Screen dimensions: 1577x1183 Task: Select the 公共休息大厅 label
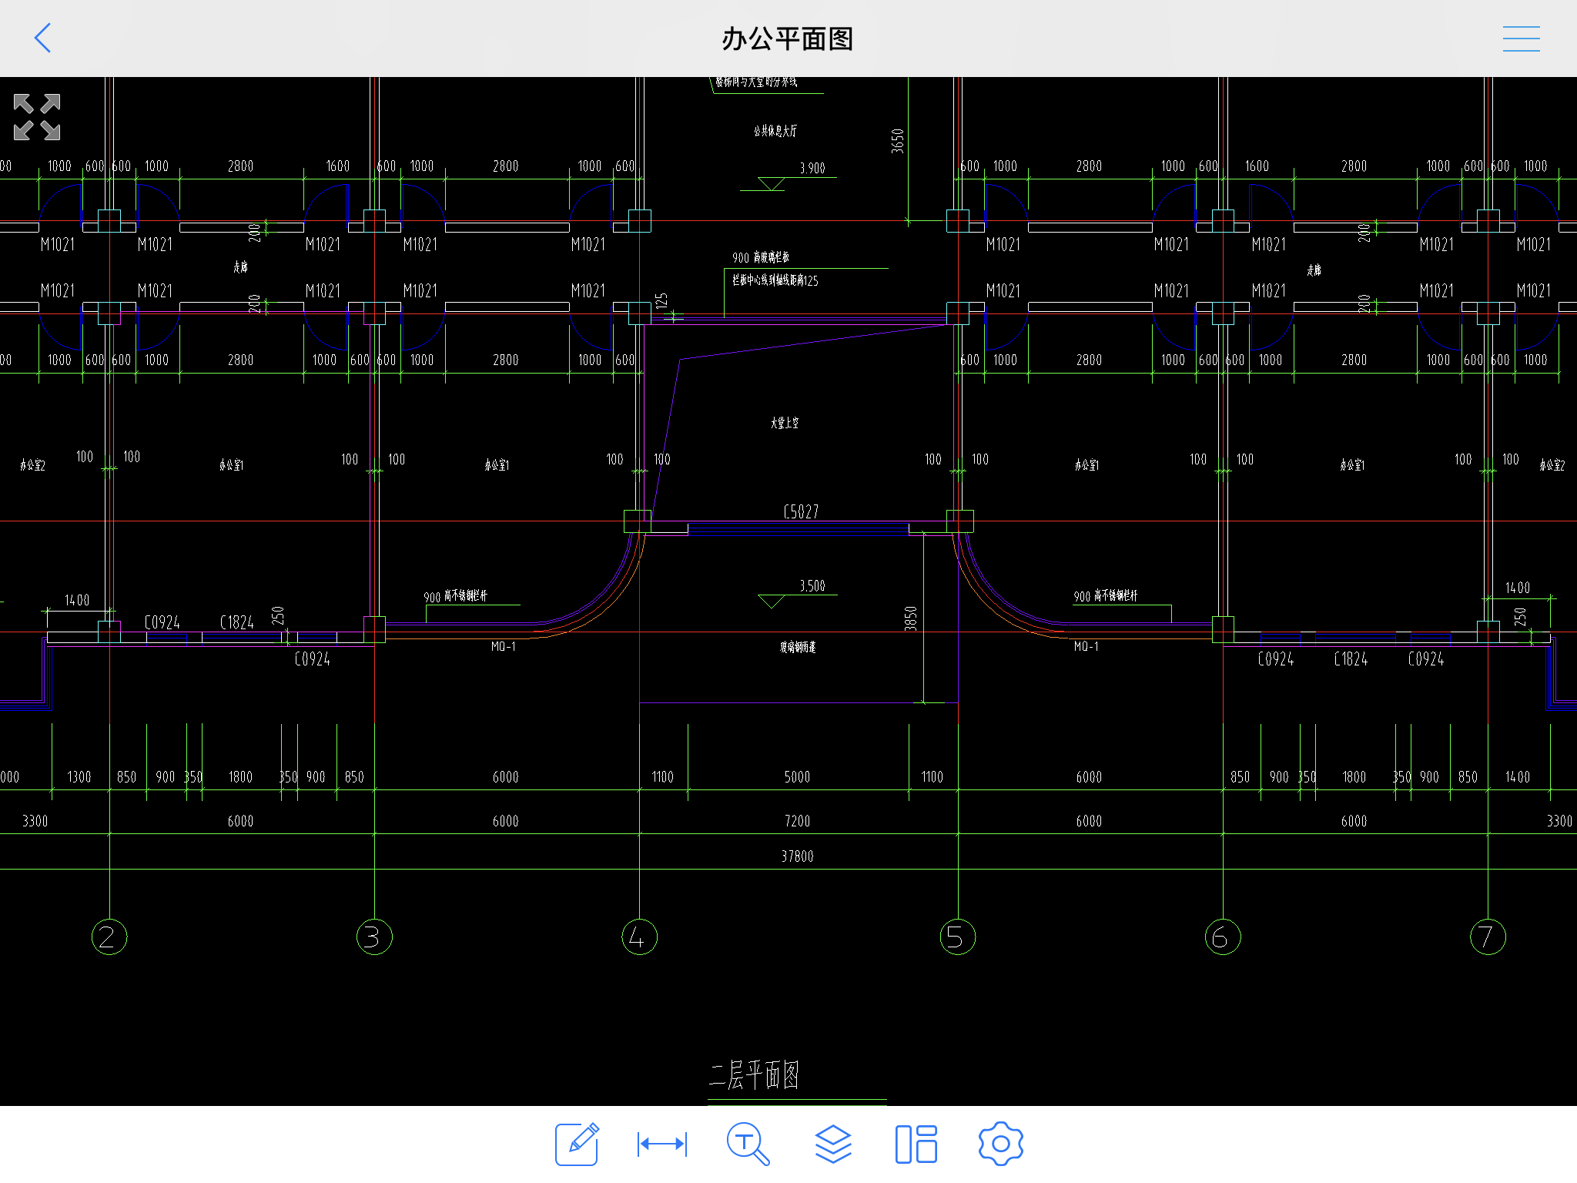coord(775,131)
